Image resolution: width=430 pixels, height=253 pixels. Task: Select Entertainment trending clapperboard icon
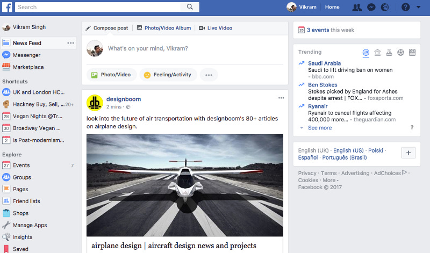412,52
